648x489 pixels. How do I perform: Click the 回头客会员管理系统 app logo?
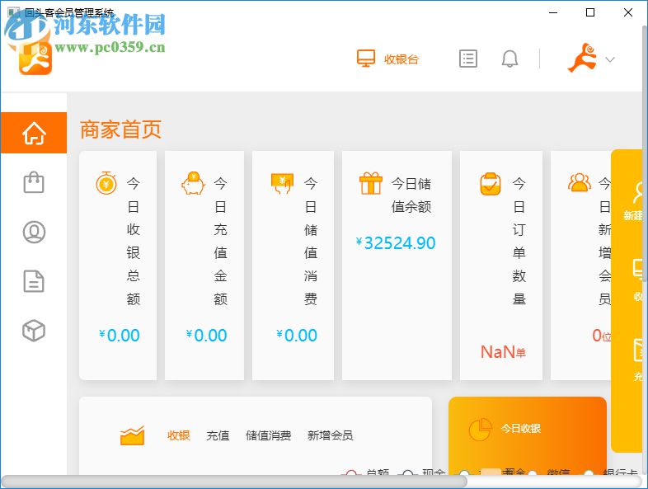(x=35, y=58)
